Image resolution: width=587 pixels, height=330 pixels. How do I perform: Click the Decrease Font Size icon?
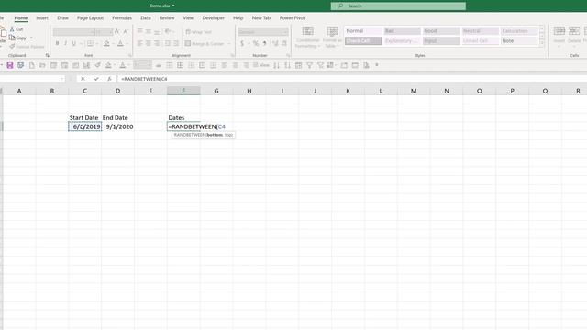tap(126, 32)
